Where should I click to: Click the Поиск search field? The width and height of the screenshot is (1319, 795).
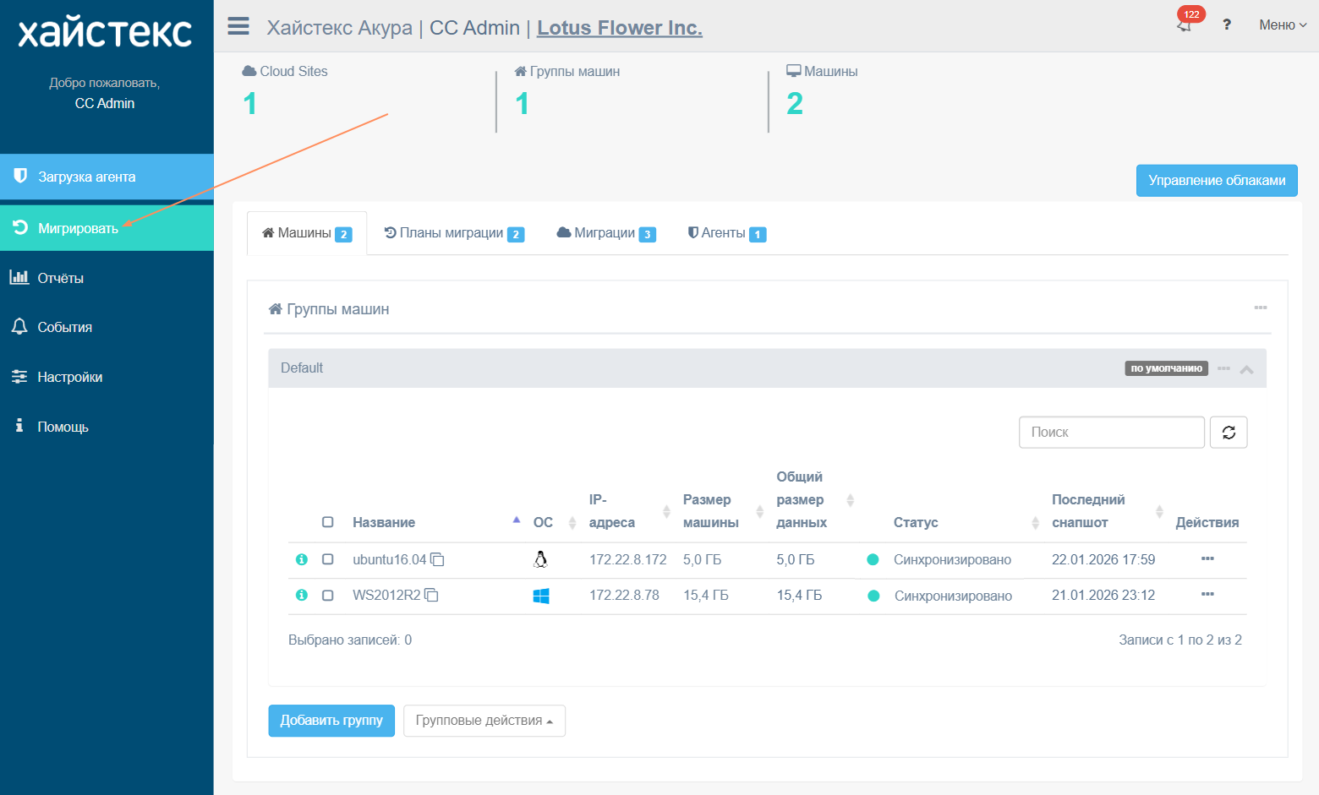(x=1111, y=433)
